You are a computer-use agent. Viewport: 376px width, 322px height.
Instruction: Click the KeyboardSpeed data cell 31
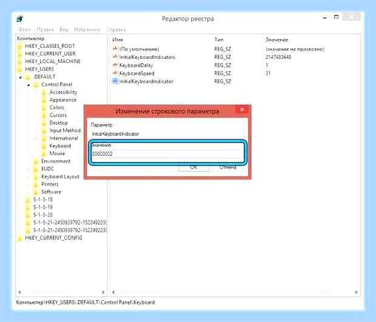coord(268,73)
